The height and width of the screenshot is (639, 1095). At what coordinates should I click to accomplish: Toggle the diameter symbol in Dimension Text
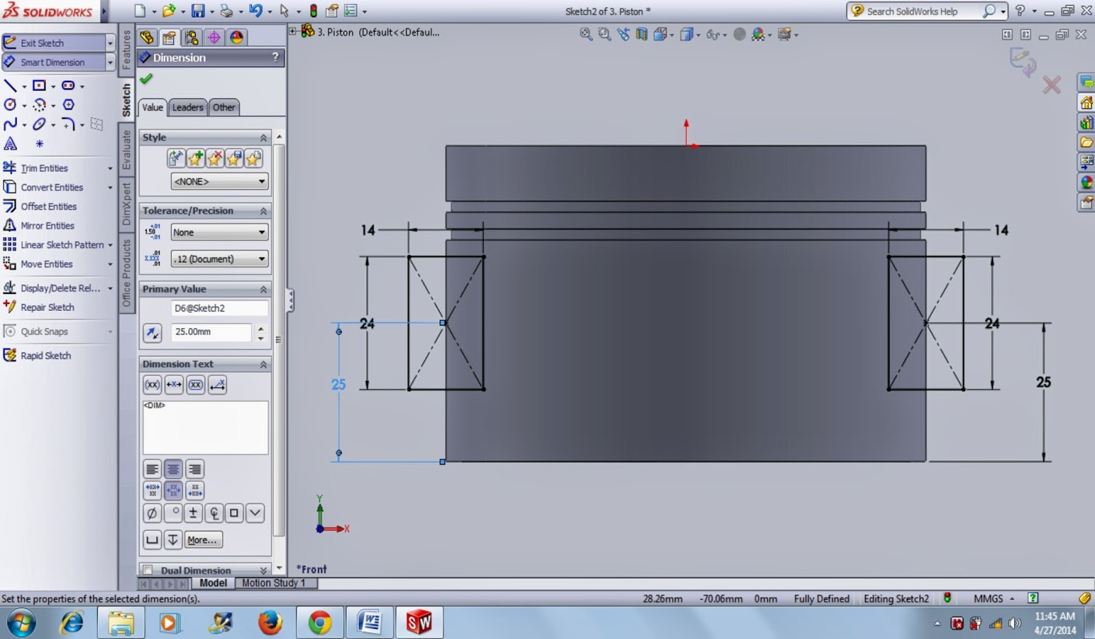[x=152, y=513]
